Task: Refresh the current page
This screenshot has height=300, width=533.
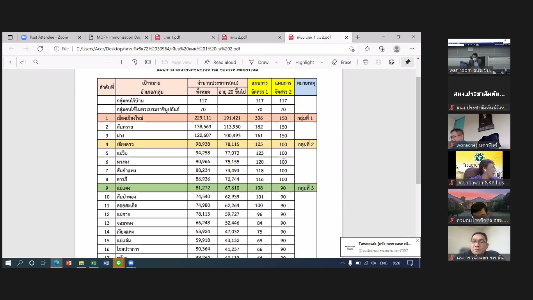Action: (40, 49)
